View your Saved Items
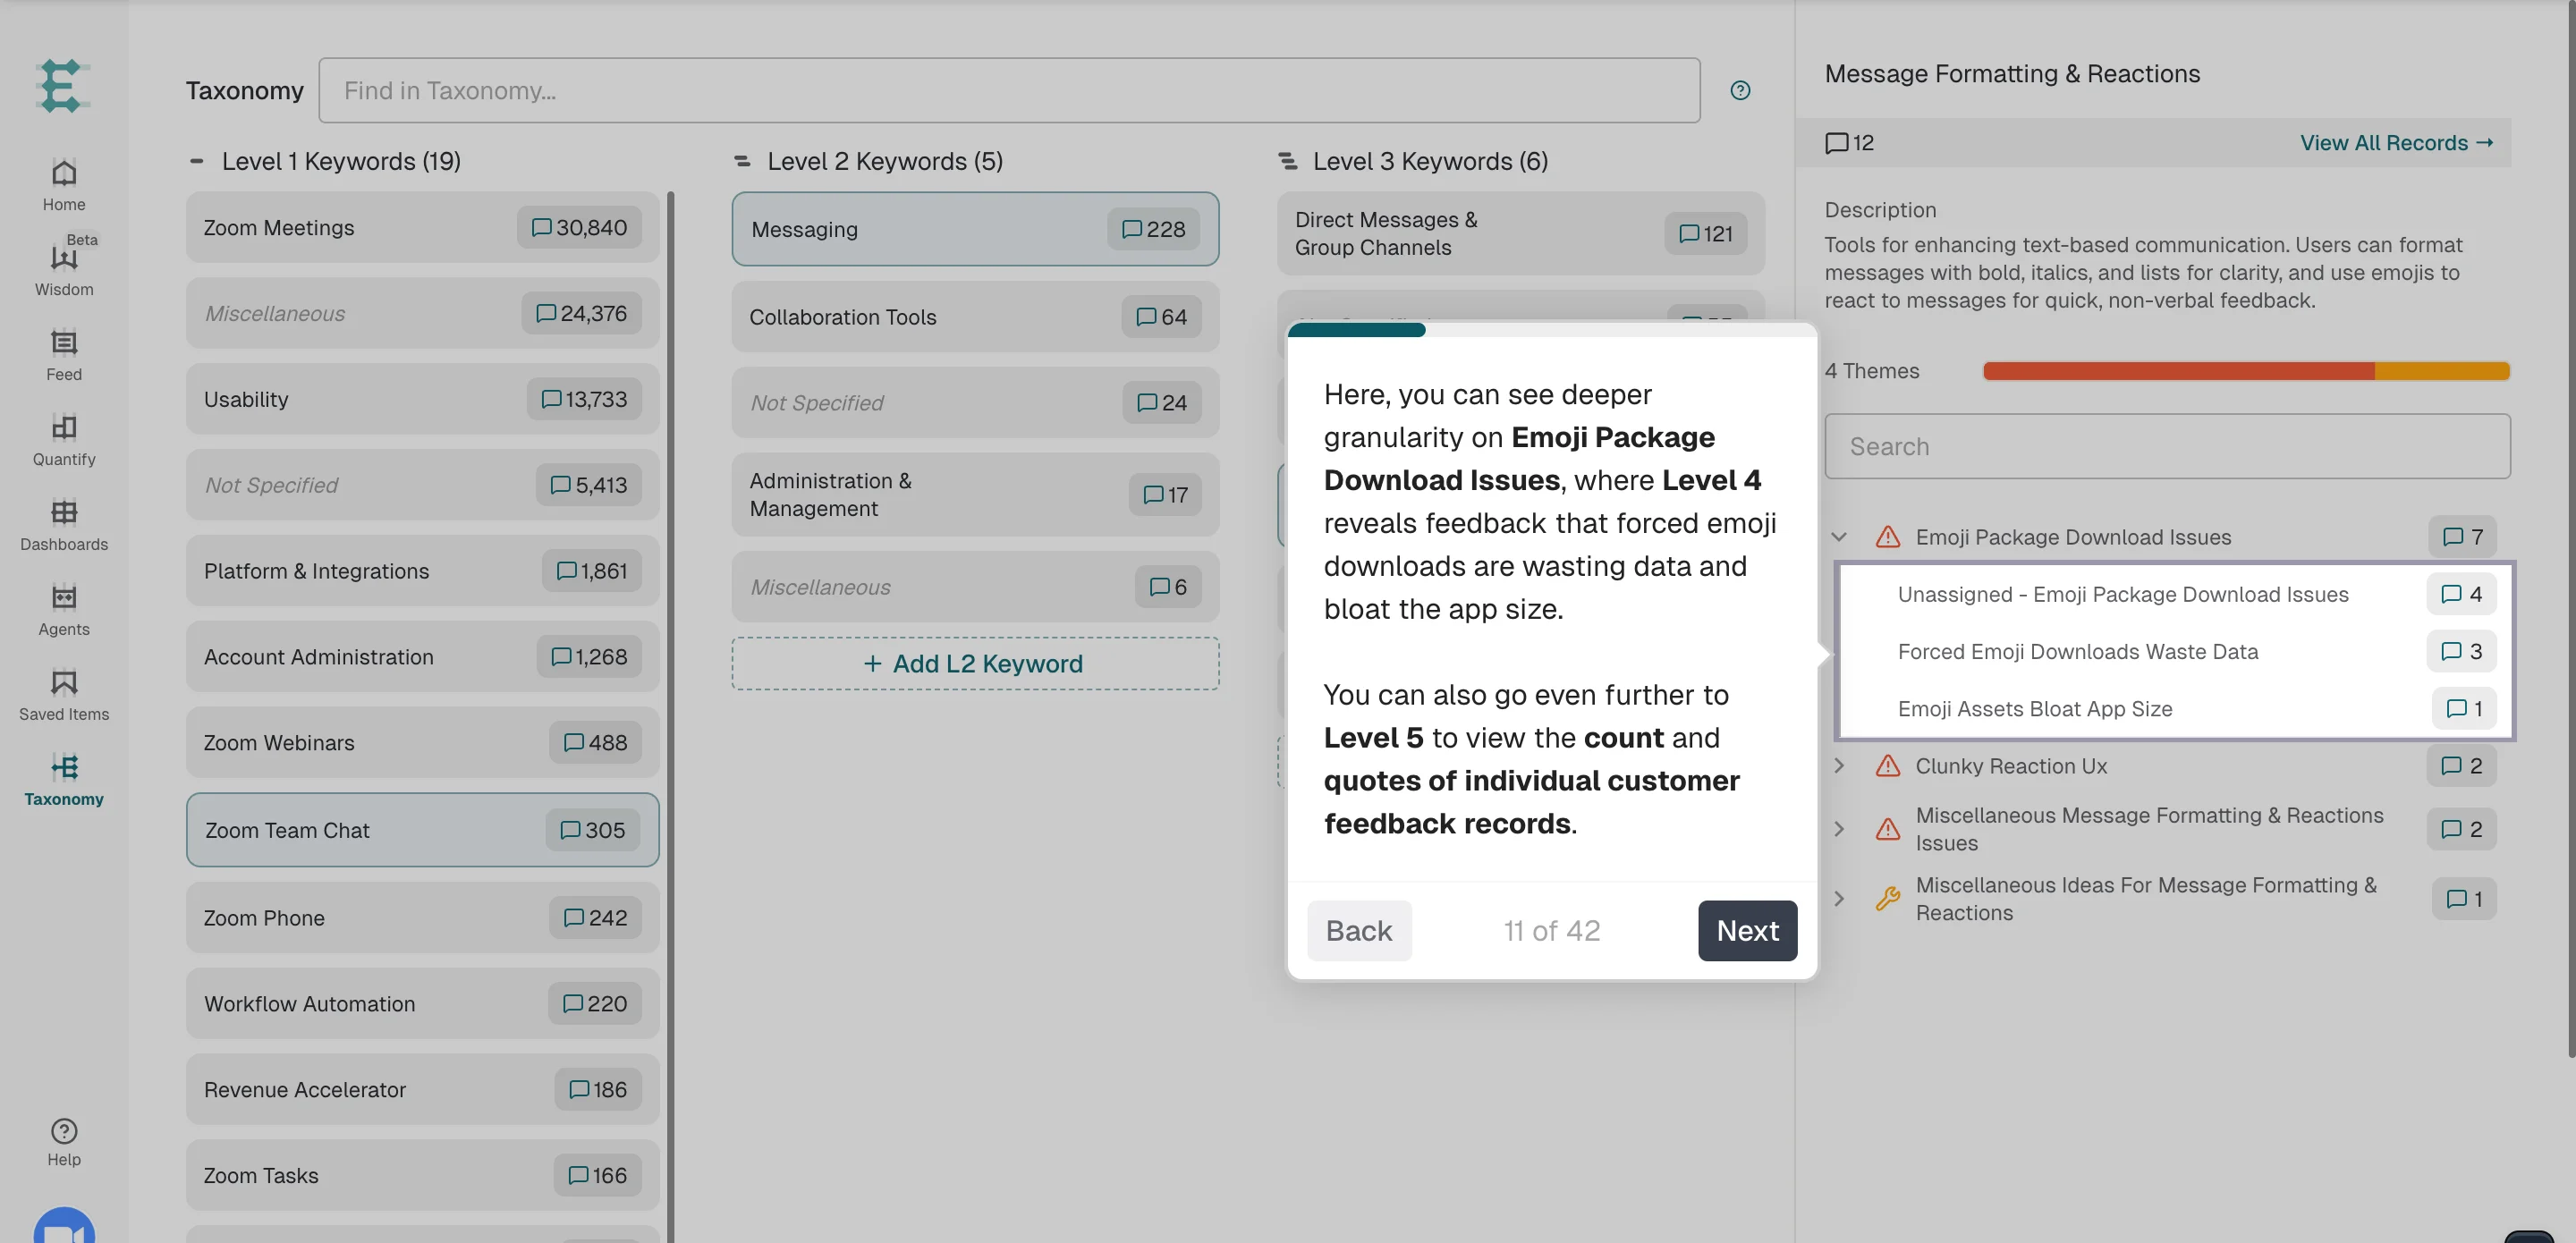This screenshot has width=2576, height=1243. pyautogui.click(x=63, y=692)
